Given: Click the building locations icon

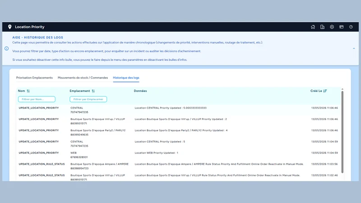Looking at the screenshot, I should pyautogui.click(x=322, y=27).
